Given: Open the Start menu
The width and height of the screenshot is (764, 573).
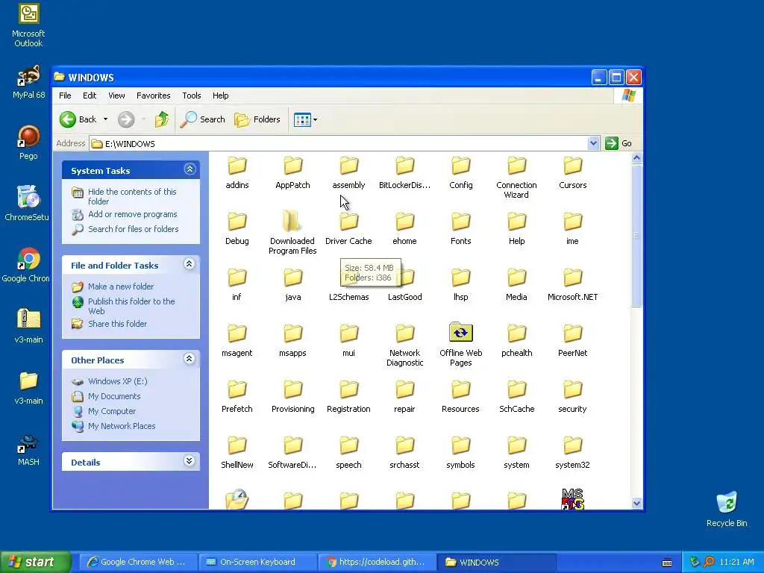Looking at the screenshot, I should click(35, 562).
